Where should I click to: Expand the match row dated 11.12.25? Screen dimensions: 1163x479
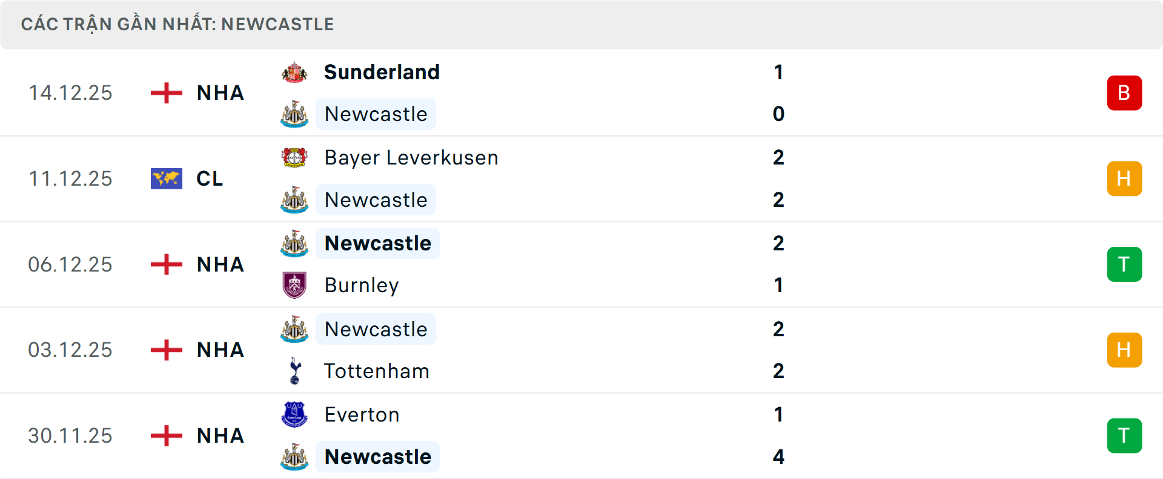pyautogui.click(x=581, y=178)
